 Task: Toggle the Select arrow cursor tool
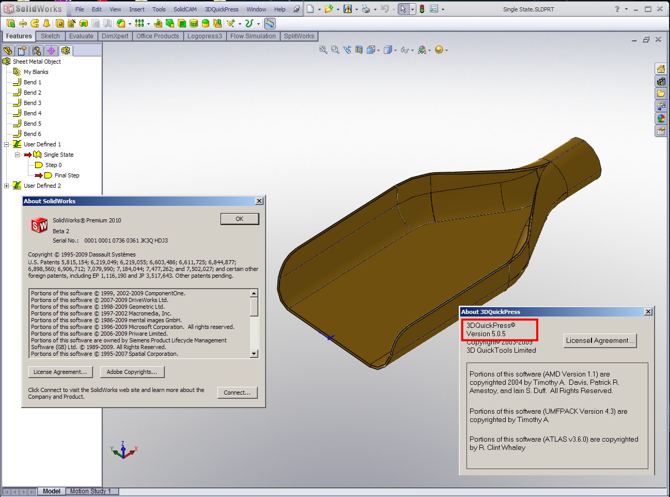click(x=403, y=9)
